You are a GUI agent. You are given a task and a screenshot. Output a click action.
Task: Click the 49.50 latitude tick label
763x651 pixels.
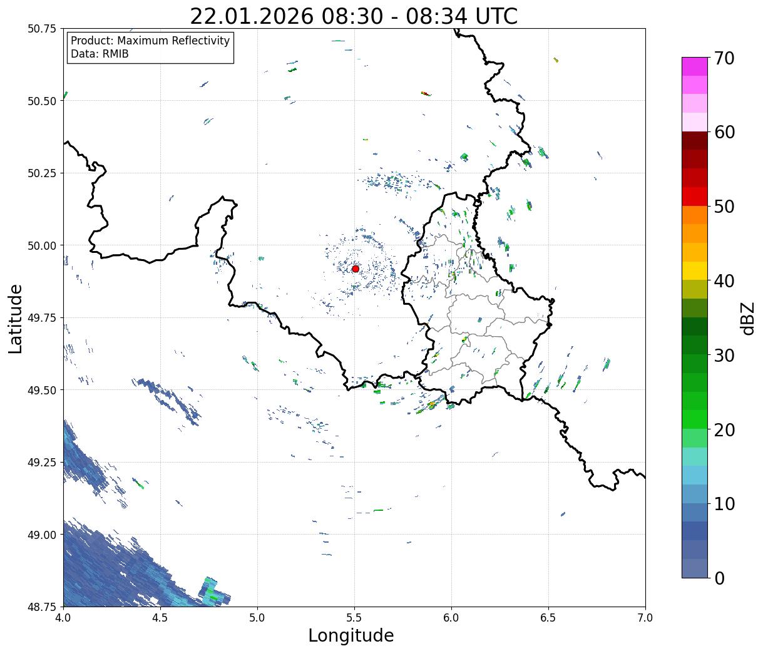(42, 390)
